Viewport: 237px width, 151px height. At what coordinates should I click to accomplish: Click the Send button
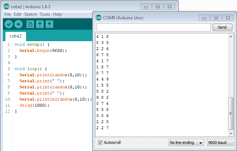tap(222, 28)
